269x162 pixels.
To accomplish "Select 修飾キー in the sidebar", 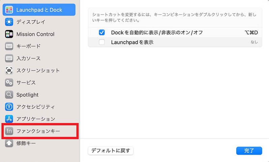I will 26,143.
